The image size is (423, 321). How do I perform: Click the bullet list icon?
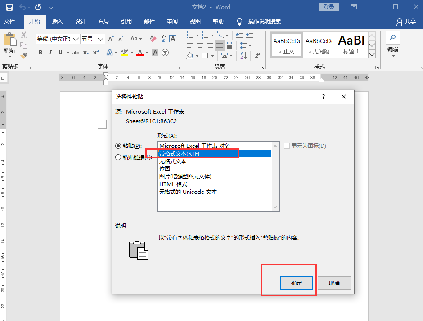190,35
